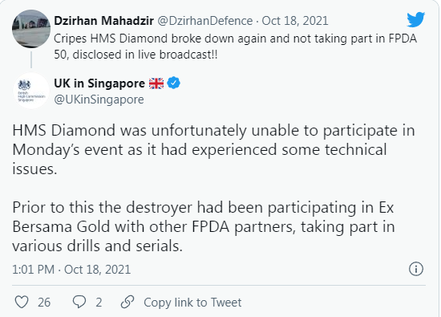This screenshot has height=317, width=441.
Task: Visit the @DzirhanDefence handle
Action: (204, 21)
